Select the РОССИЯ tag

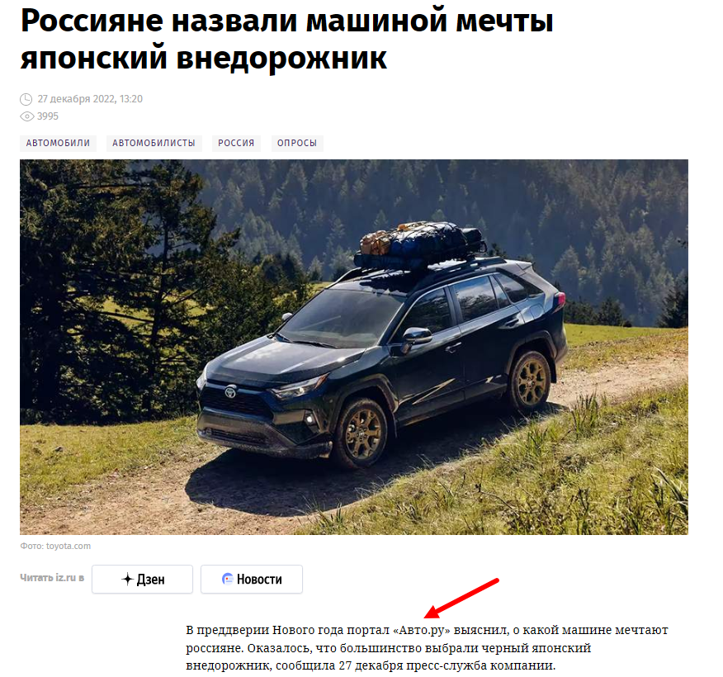tap(236, 143)
